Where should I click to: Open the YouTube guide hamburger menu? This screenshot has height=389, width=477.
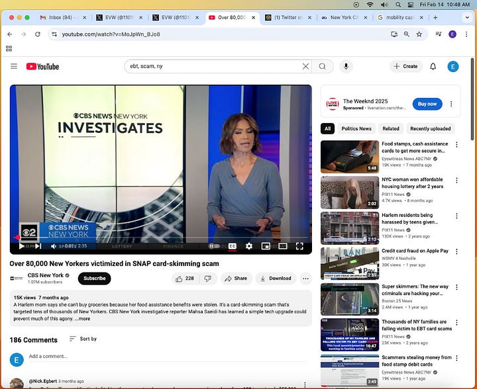tap(14, 66)
